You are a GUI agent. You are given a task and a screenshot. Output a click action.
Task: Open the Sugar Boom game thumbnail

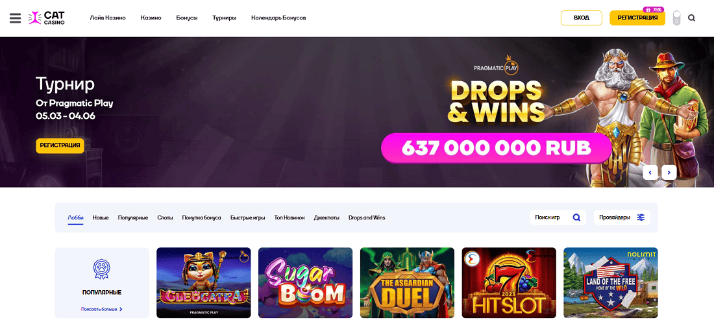[x=306, y=283]
